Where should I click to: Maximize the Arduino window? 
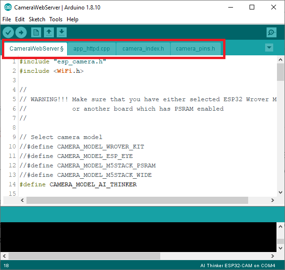tap(252, 7)
